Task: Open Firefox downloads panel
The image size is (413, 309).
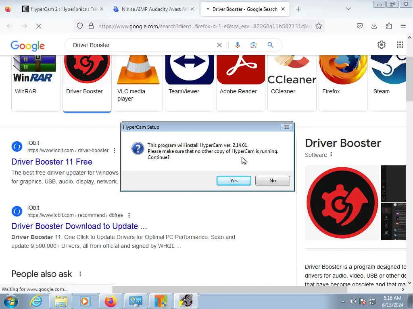Action: 374,26
